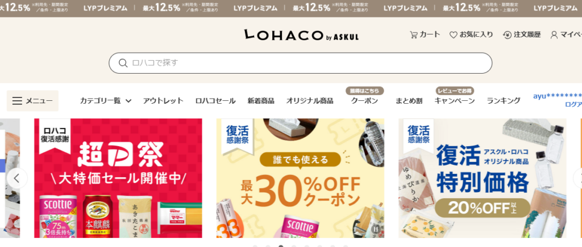Open My Page person icon
The image size is (582, 247).
554,35
